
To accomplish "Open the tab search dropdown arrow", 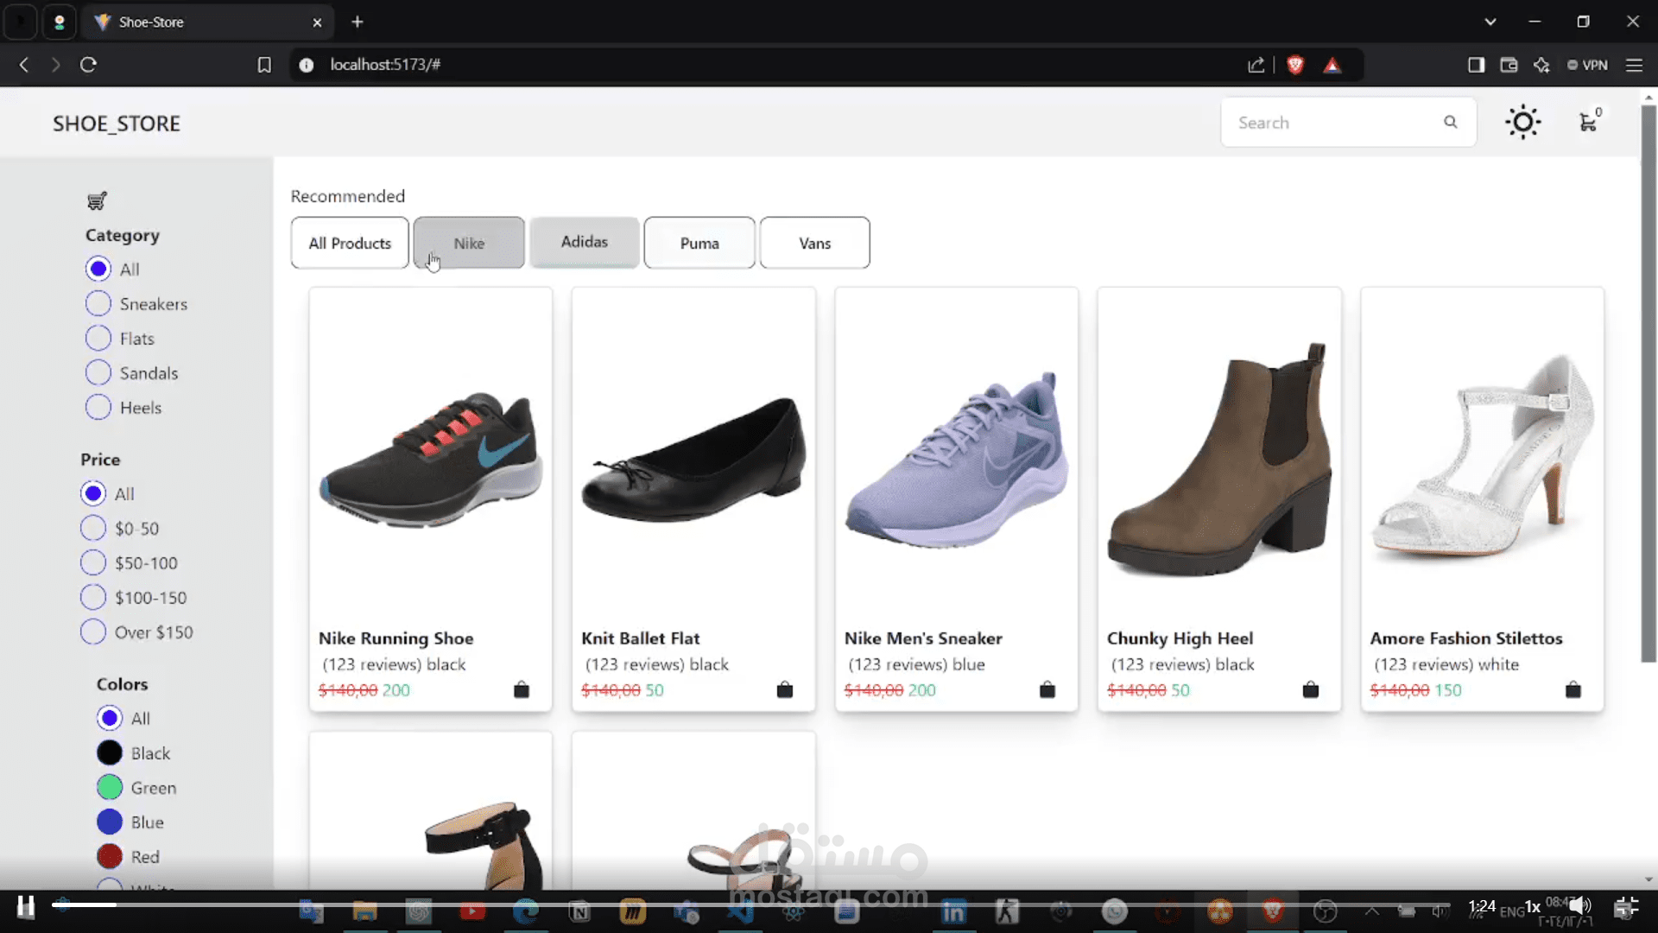I will pyautogui.click(x=1490, y=22).
